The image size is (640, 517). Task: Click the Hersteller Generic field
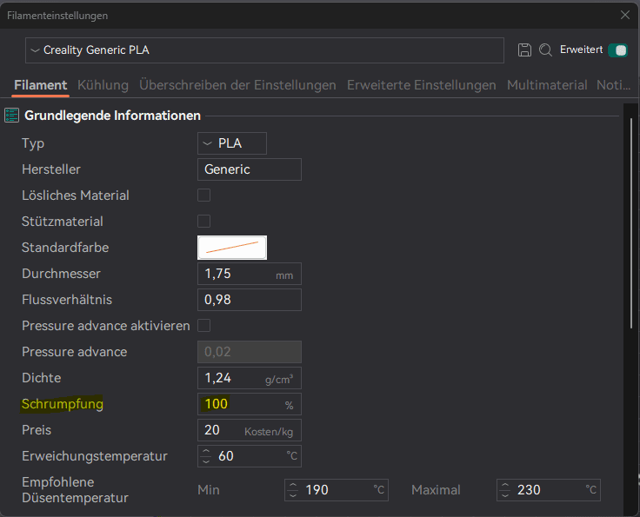click(x=250, y=169)
